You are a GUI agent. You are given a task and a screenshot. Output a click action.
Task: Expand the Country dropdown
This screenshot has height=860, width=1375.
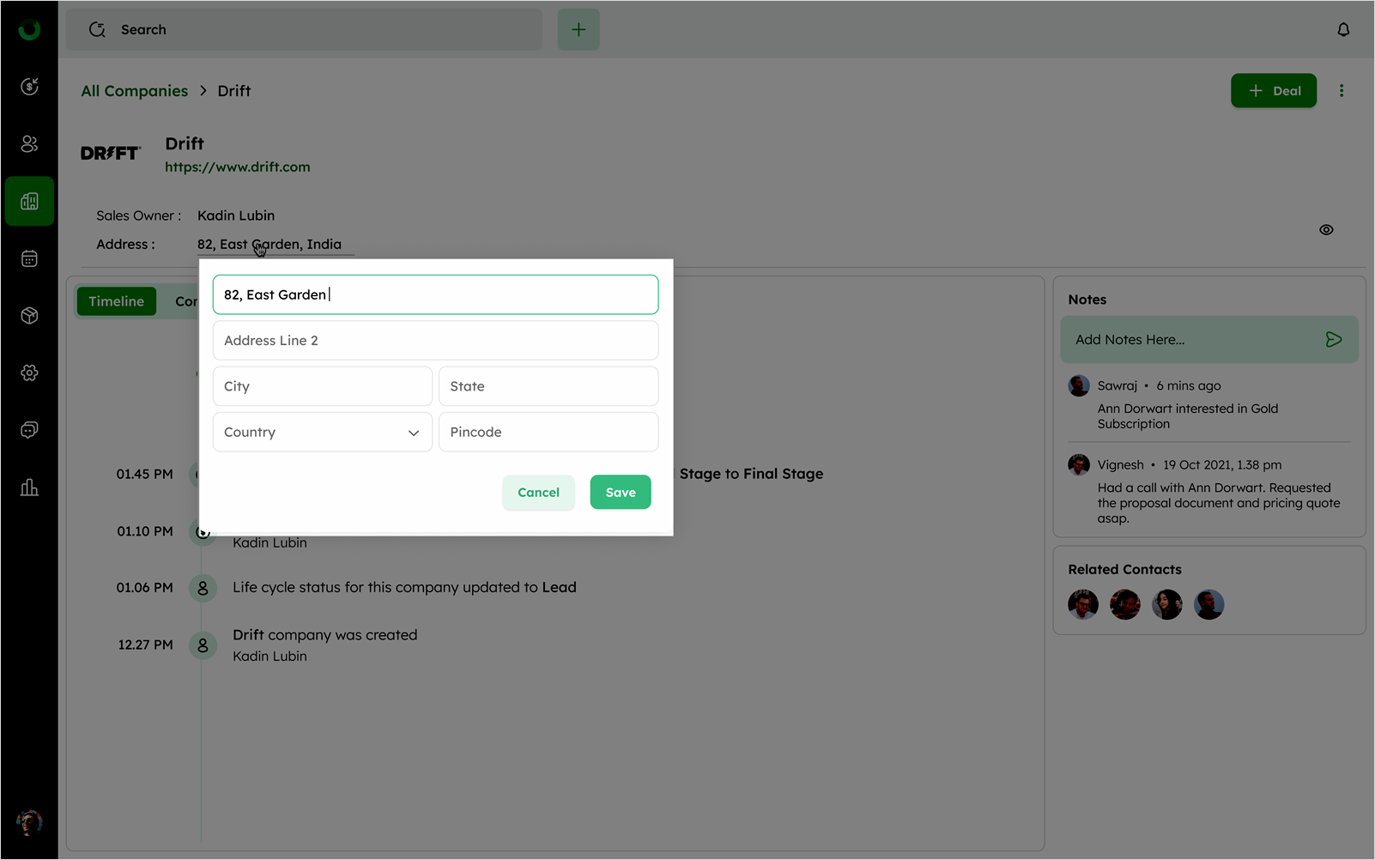(x=323, y=432)
